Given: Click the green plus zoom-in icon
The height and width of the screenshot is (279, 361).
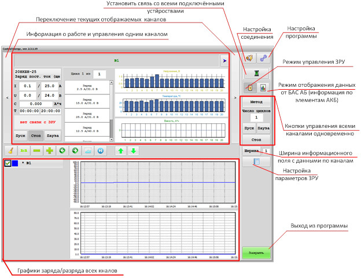Looking at the screenshot, I should click(x=50, y=150).
